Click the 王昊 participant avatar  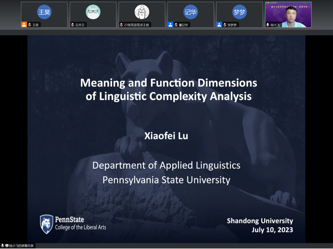tap(44, 12)
